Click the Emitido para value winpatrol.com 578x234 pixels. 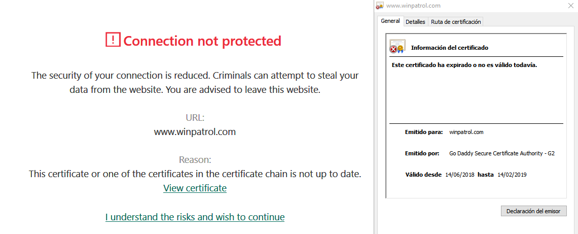click(x=466, y=132)
